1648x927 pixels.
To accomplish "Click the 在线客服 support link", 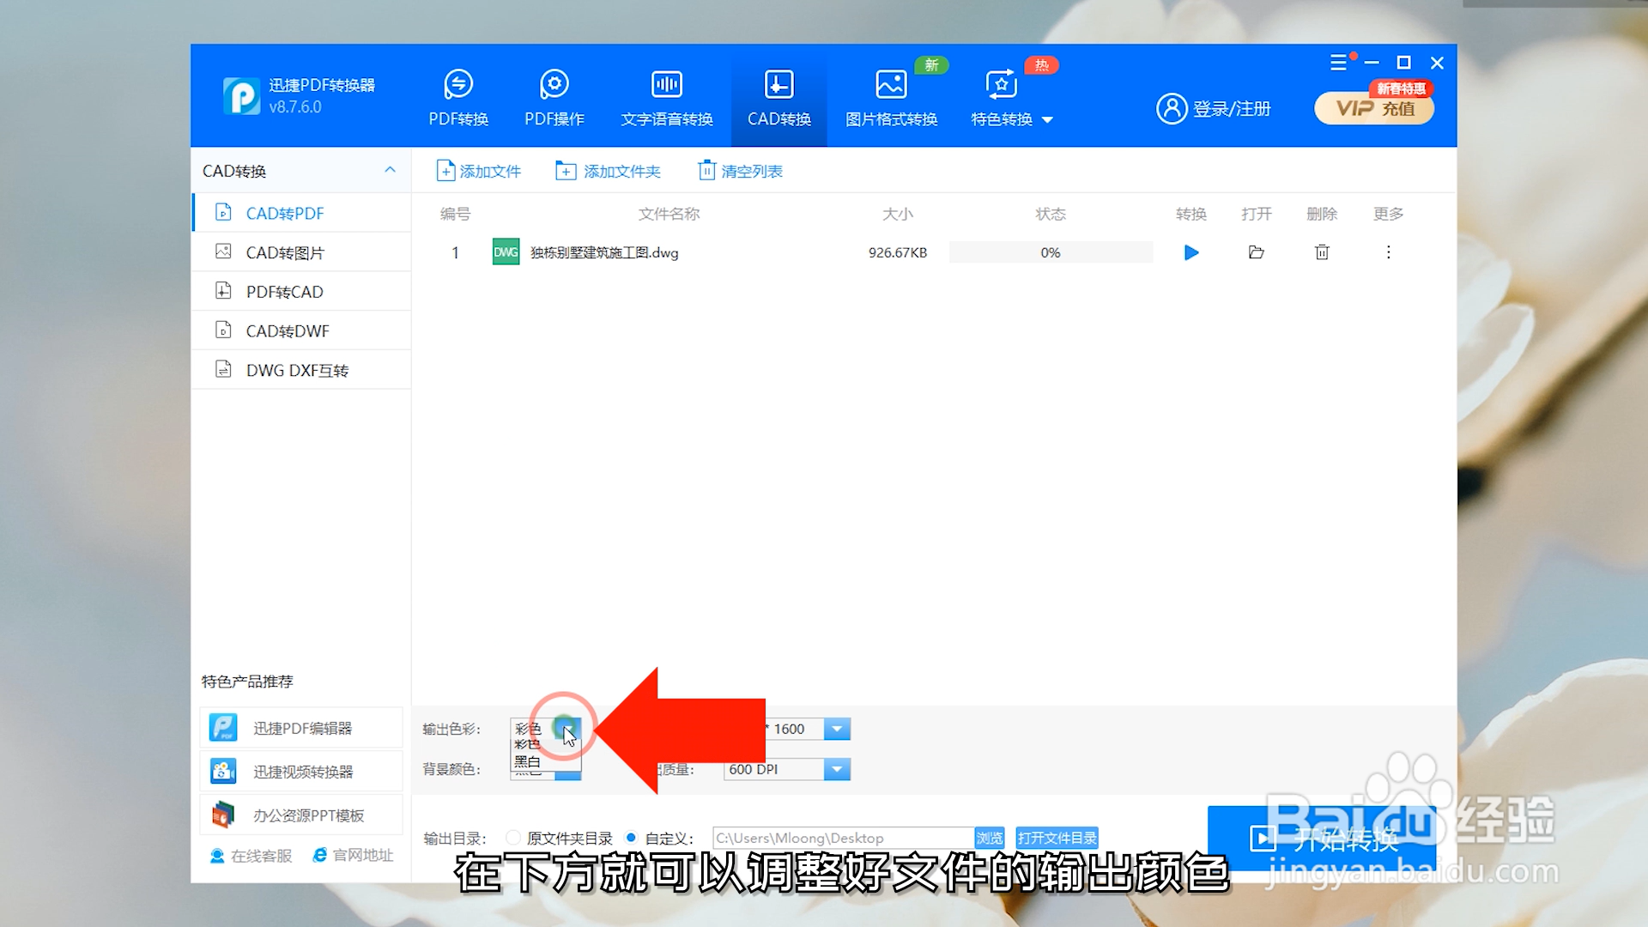I will (x=251, y=856).
